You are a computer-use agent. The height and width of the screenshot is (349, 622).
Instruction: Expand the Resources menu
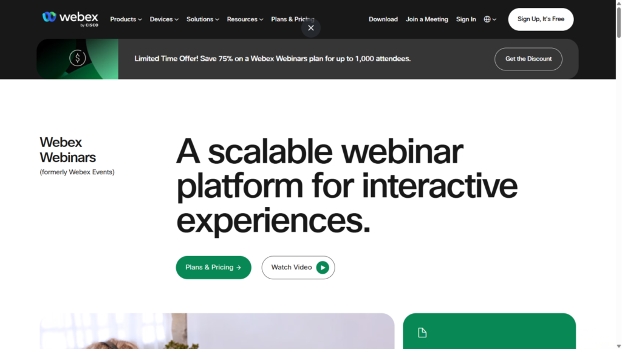coord(245,19)
